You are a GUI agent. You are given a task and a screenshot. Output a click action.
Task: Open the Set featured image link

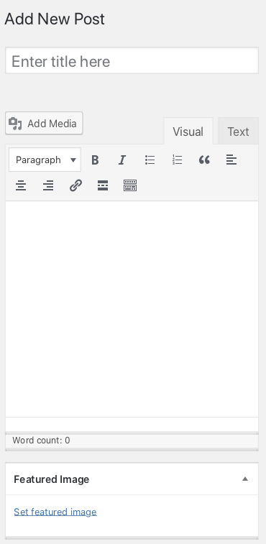[x=55, y=512]
